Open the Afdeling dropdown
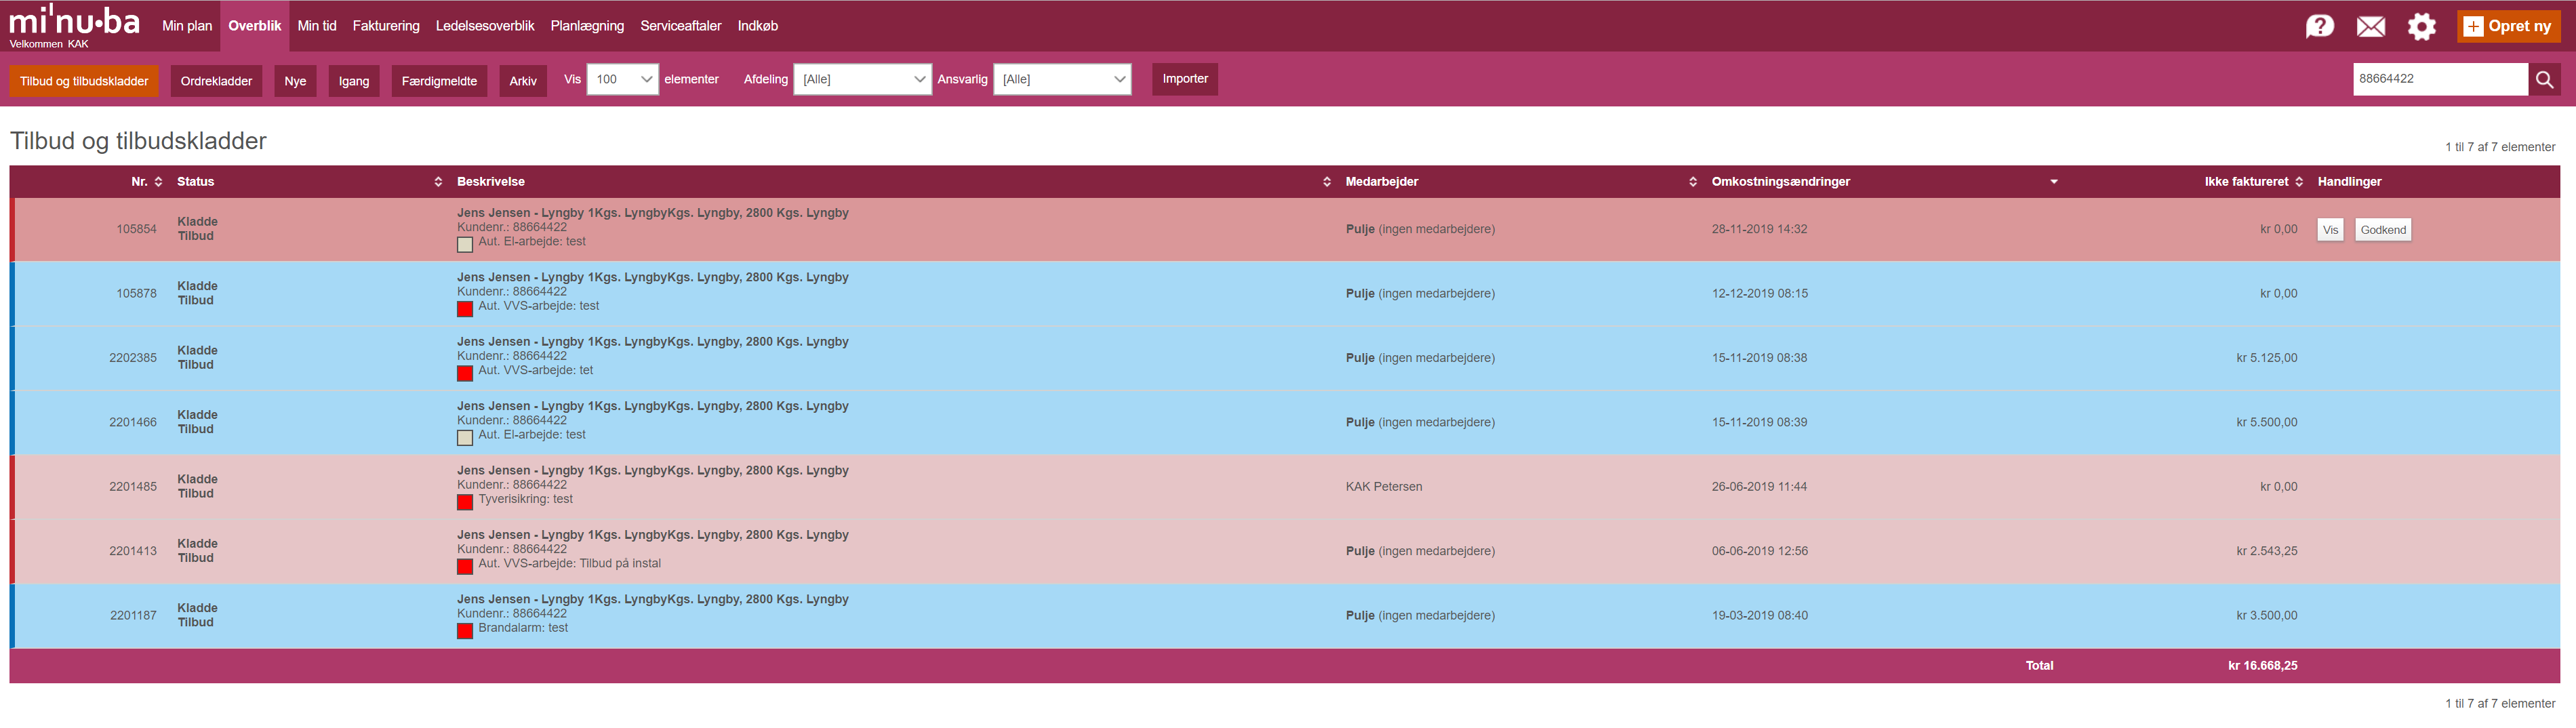2576x728 pixels. pos(862,79)
